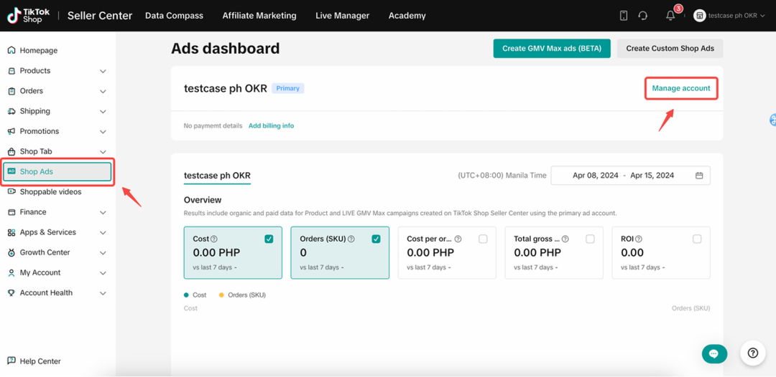The width and height of the screenshot is (776, 377).
Task: Expand the Products sidebar menu
Action: [57, 70]
